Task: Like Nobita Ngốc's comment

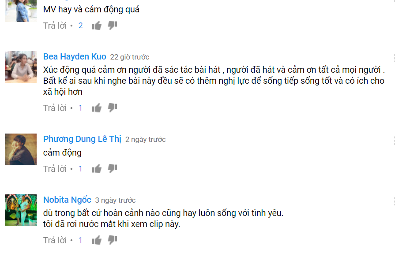Action: coord(97,240)
